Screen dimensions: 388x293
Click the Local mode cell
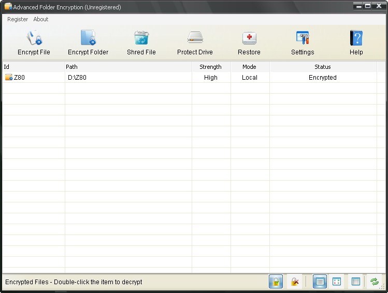[250, 78]
